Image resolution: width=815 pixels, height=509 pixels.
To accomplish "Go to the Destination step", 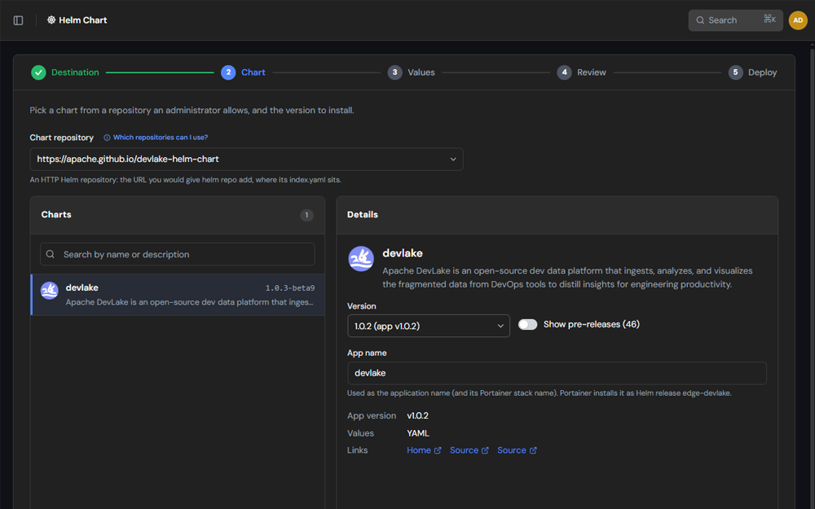I will [75, 72].
